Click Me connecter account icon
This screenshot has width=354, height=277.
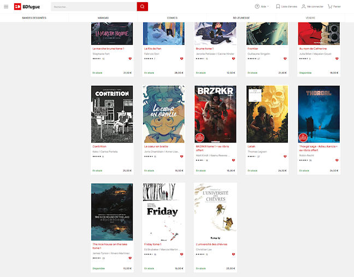click(312, 7)
